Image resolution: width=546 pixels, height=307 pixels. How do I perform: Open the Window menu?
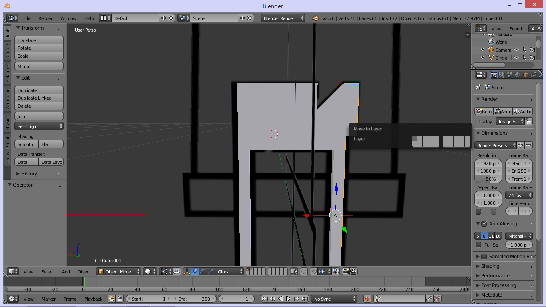coord(68,18)
